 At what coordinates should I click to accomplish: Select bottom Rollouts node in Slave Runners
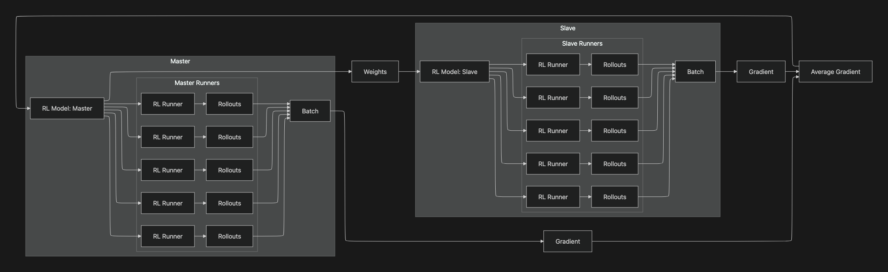615,197
